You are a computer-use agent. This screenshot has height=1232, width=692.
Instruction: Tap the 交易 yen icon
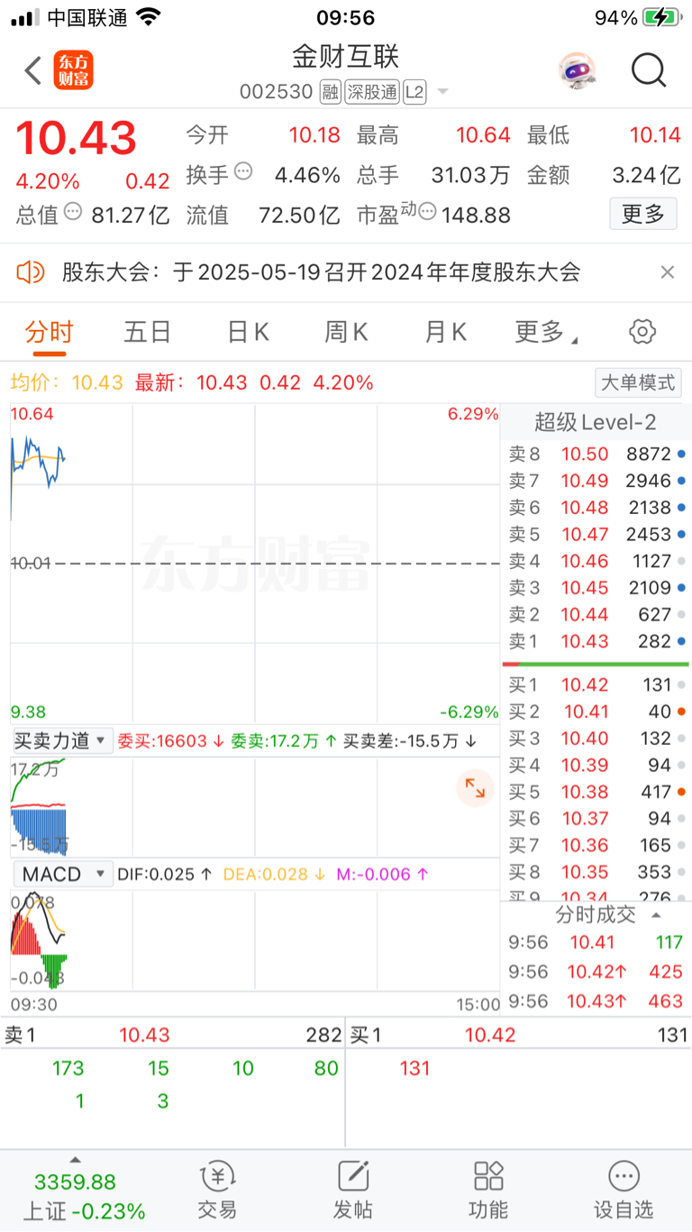pos(217,1175)
